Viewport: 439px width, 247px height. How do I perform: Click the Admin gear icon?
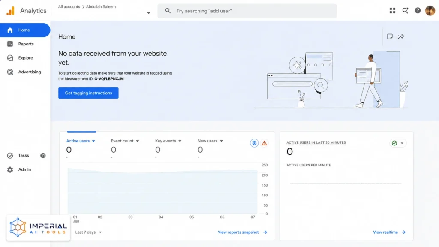point(10,169)
